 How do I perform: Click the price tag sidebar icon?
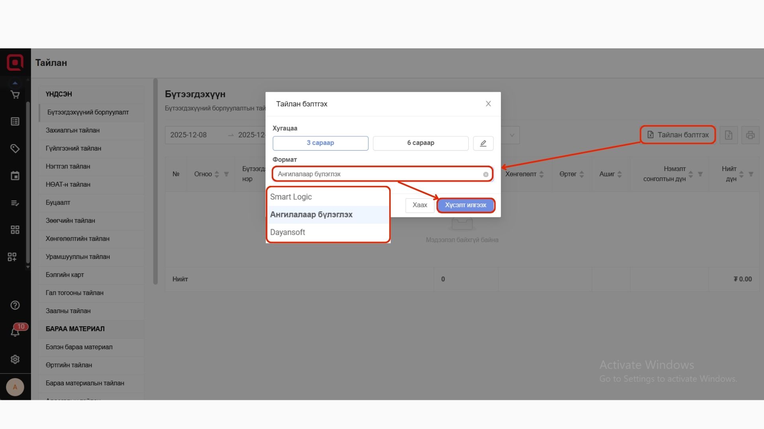pyautogui.click(x=15, y=149)
